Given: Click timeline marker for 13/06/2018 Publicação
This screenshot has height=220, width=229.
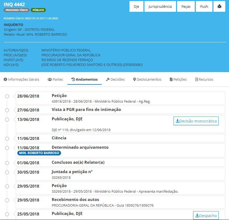Looking at the screenshot, I should (x=7, y=120).
